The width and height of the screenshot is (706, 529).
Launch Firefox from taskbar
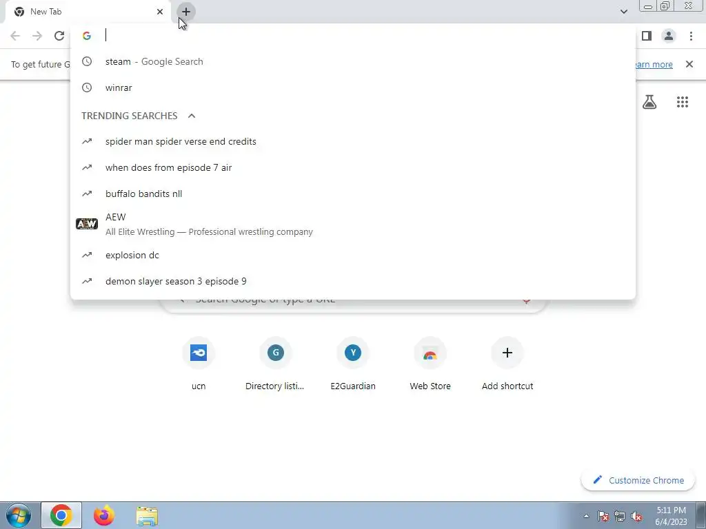(x=104, y=515)
